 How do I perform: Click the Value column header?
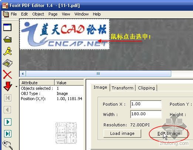click(x=69, y=83)
